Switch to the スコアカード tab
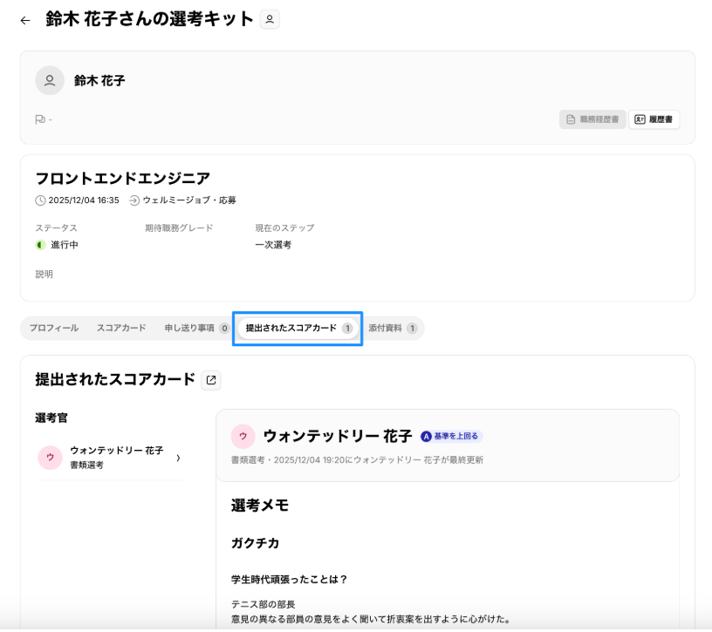This screenshot has width=712, height=632. 121,329
